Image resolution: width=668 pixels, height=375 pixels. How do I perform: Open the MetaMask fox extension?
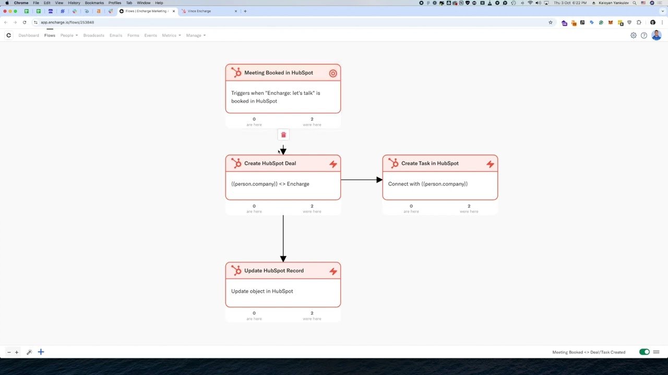click(611, 22)
